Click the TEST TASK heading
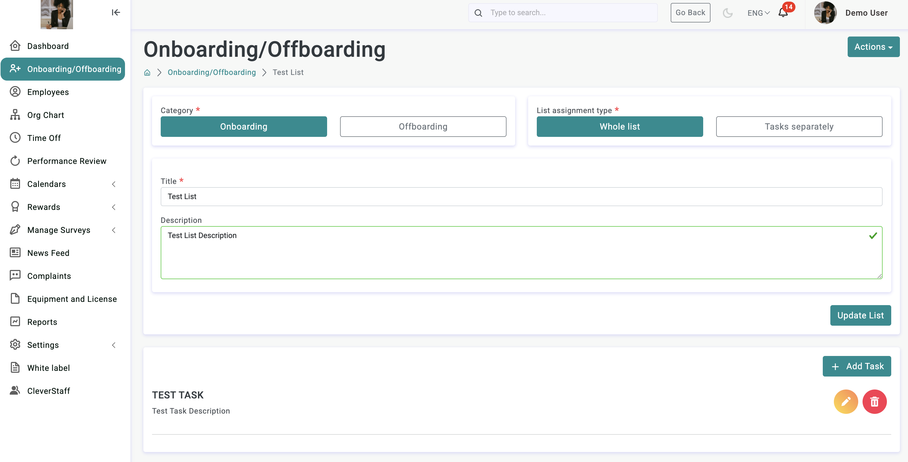 (178, 395)
